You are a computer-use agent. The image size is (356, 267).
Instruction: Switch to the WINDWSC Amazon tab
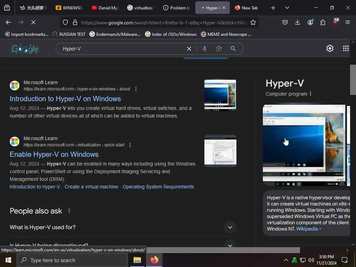[69, 8]
